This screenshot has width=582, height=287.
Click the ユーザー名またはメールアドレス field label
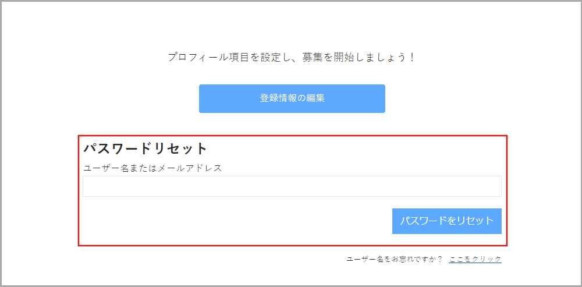point(152,168)
